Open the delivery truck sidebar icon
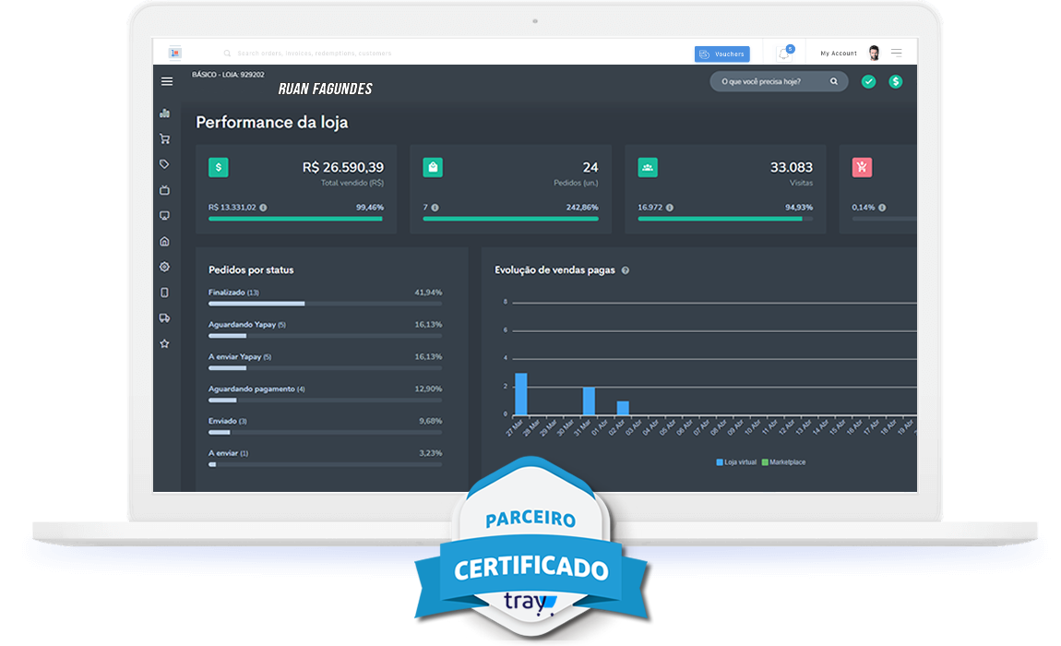Screen dimensions: 1061x646 pos(164,317)
